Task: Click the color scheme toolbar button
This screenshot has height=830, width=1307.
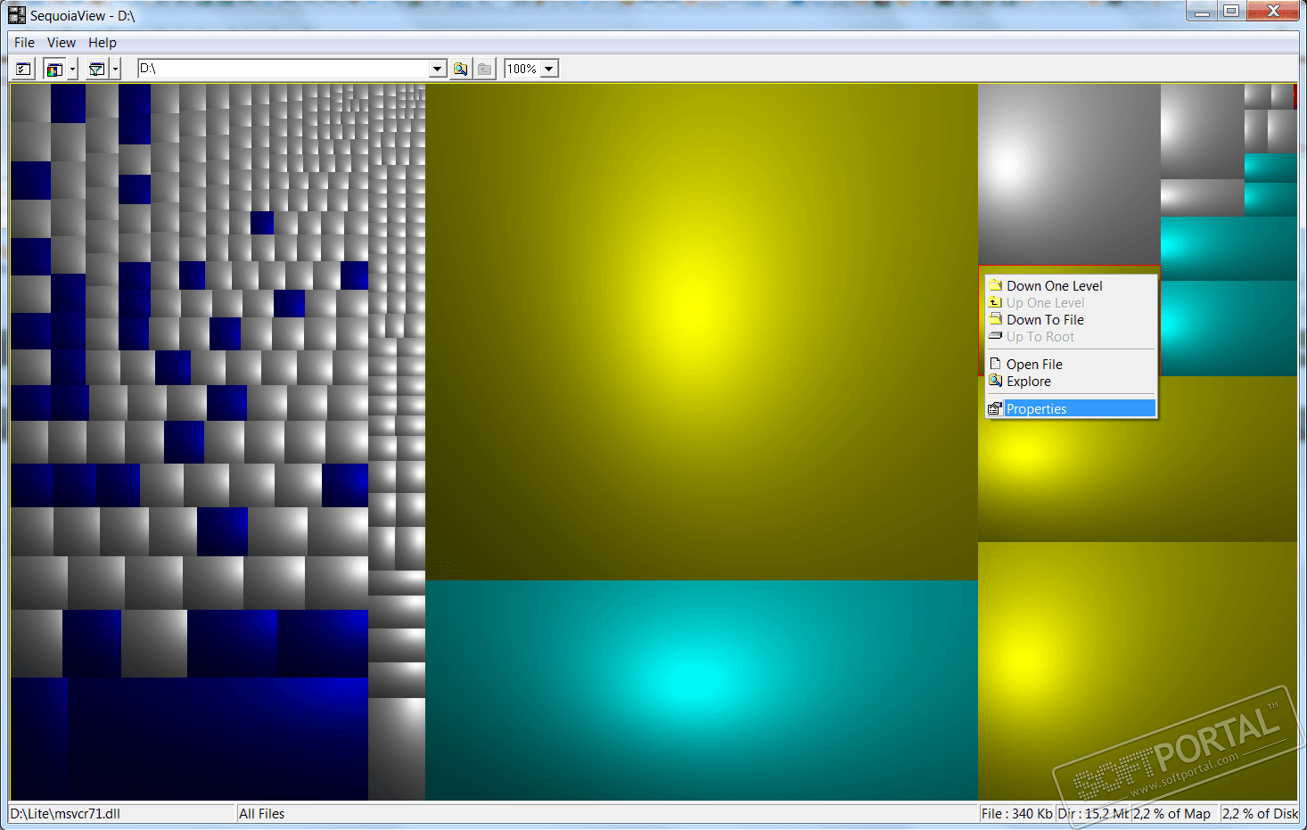Action: tap(54, 69)
